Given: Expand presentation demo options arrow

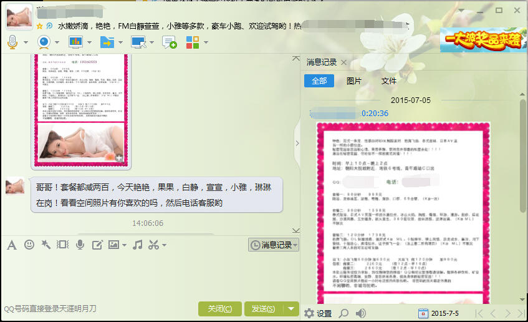Looking at the screenshot, I should [89, 42].
